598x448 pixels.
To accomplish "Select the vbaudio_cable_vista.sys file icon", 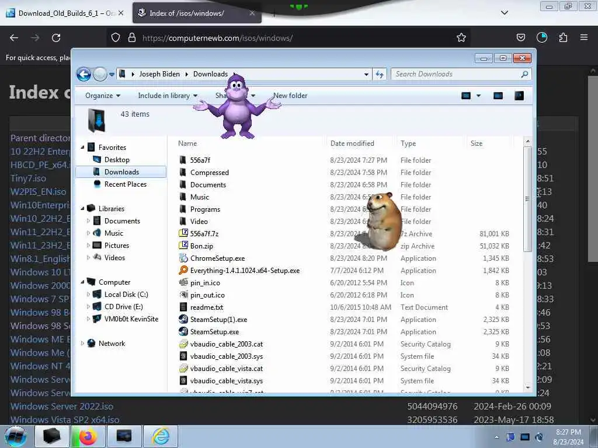I will coord(183,380).
